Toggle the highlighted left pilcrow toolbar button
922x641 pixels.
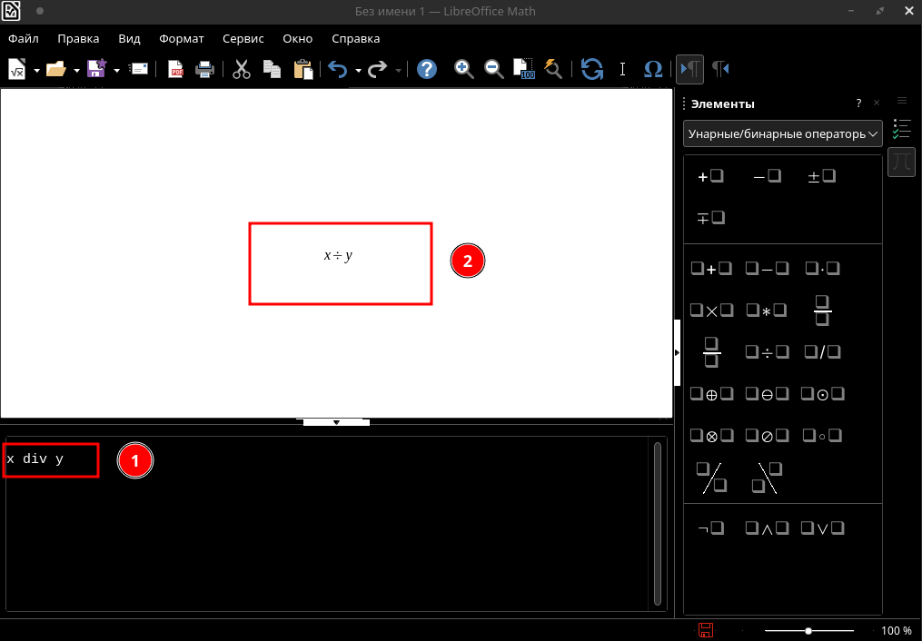(689, 69)
